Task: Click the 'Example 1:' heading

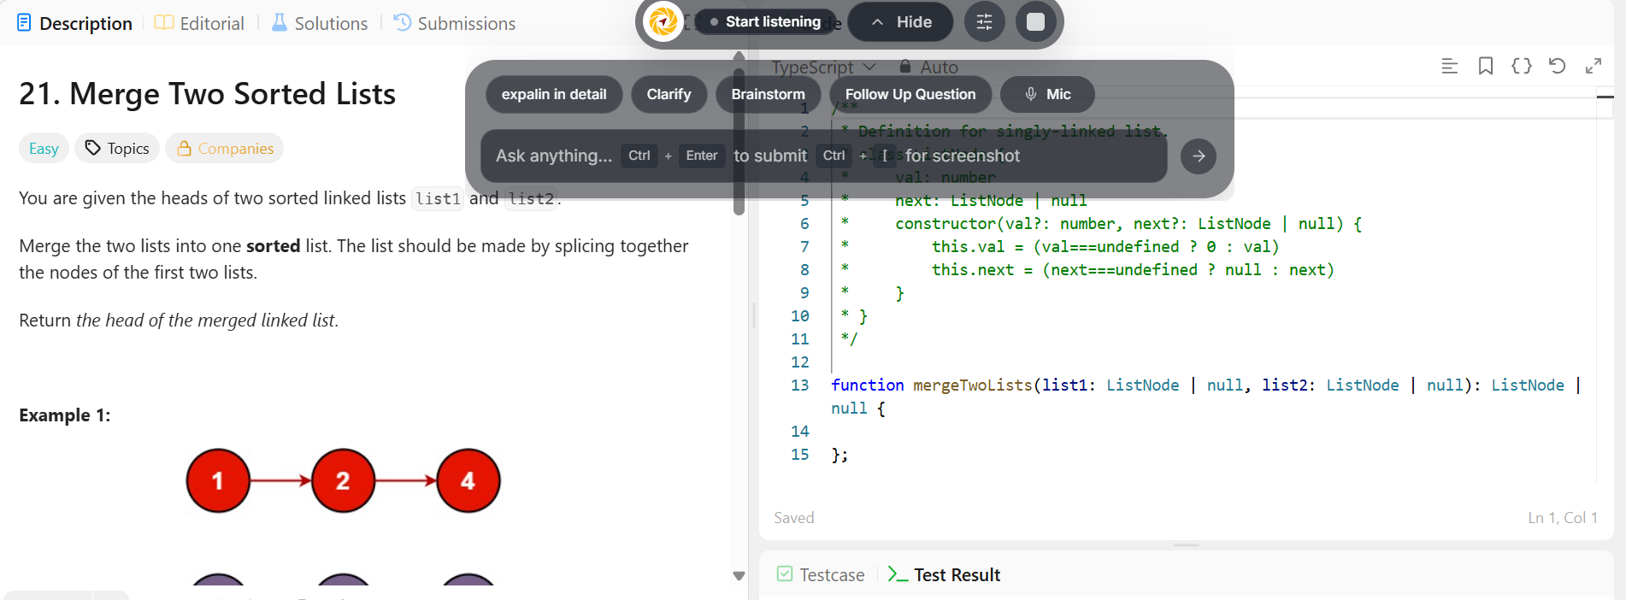Action: [65, 415]
